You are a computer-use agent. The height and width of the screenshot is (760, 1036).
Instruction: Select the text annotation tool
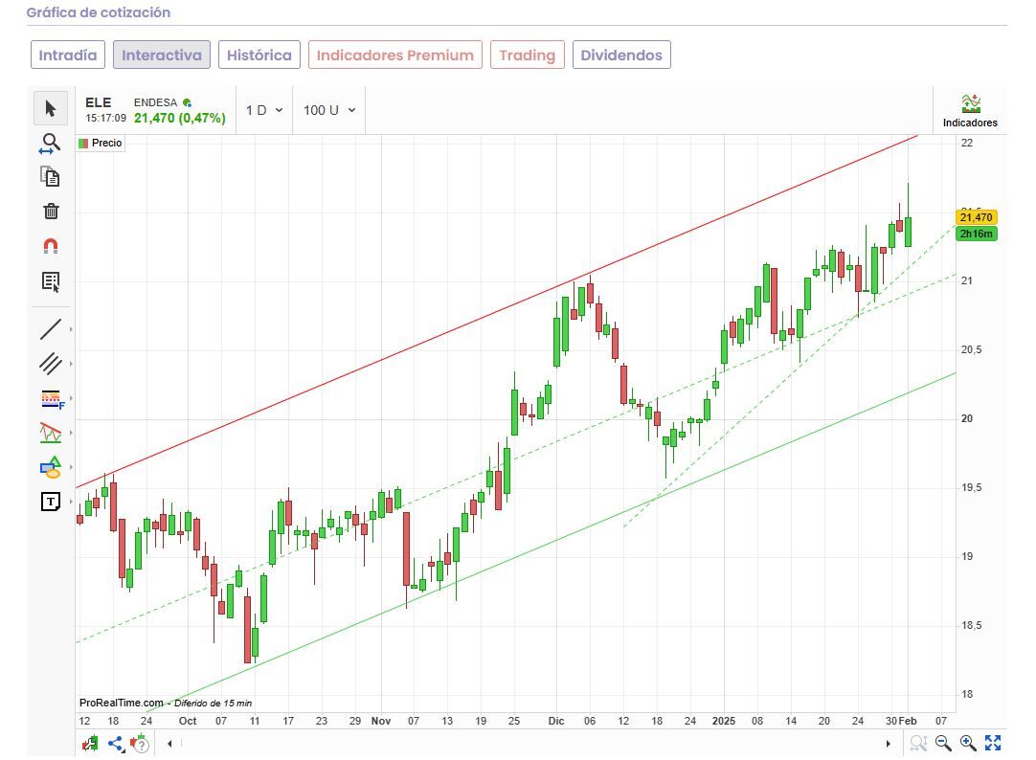51,502
